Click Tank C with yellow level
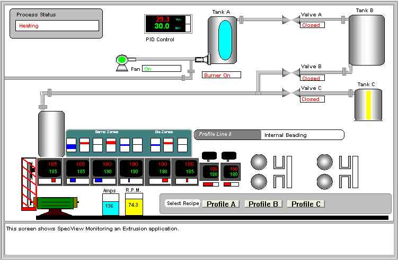The width and height of the screenshot is (398, 260). (368, 105)
